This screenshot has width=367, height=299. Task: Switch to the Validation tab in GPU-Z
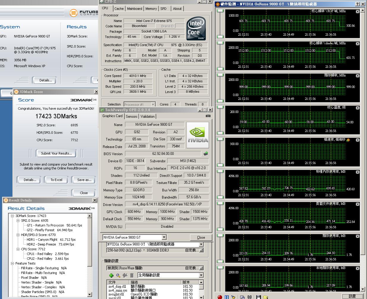click(148, 117)
